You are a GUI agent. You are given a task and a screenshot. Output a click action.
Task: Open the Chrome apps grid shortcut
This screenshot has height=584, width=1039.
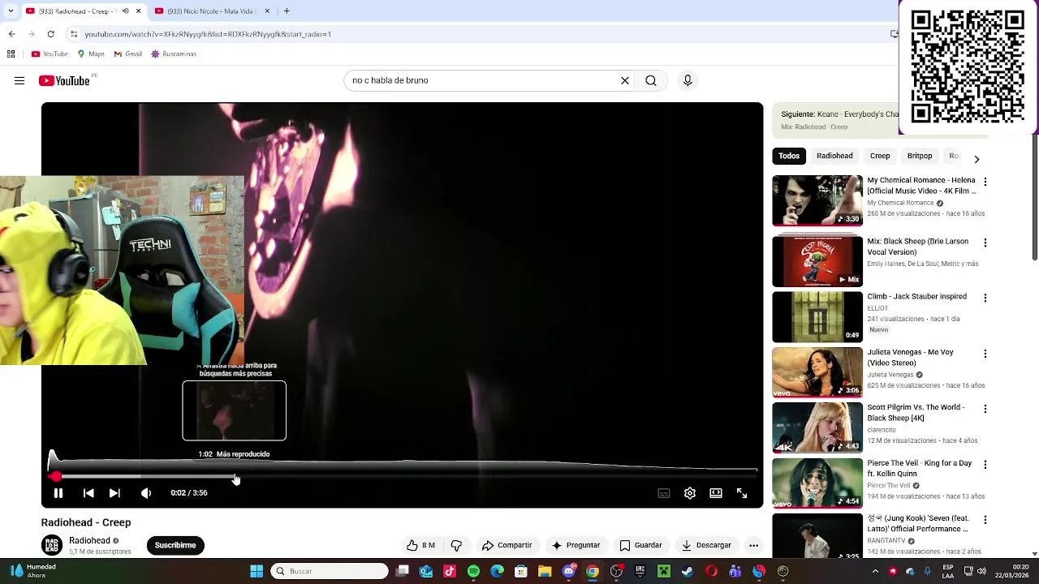click(x=11, y=54)
